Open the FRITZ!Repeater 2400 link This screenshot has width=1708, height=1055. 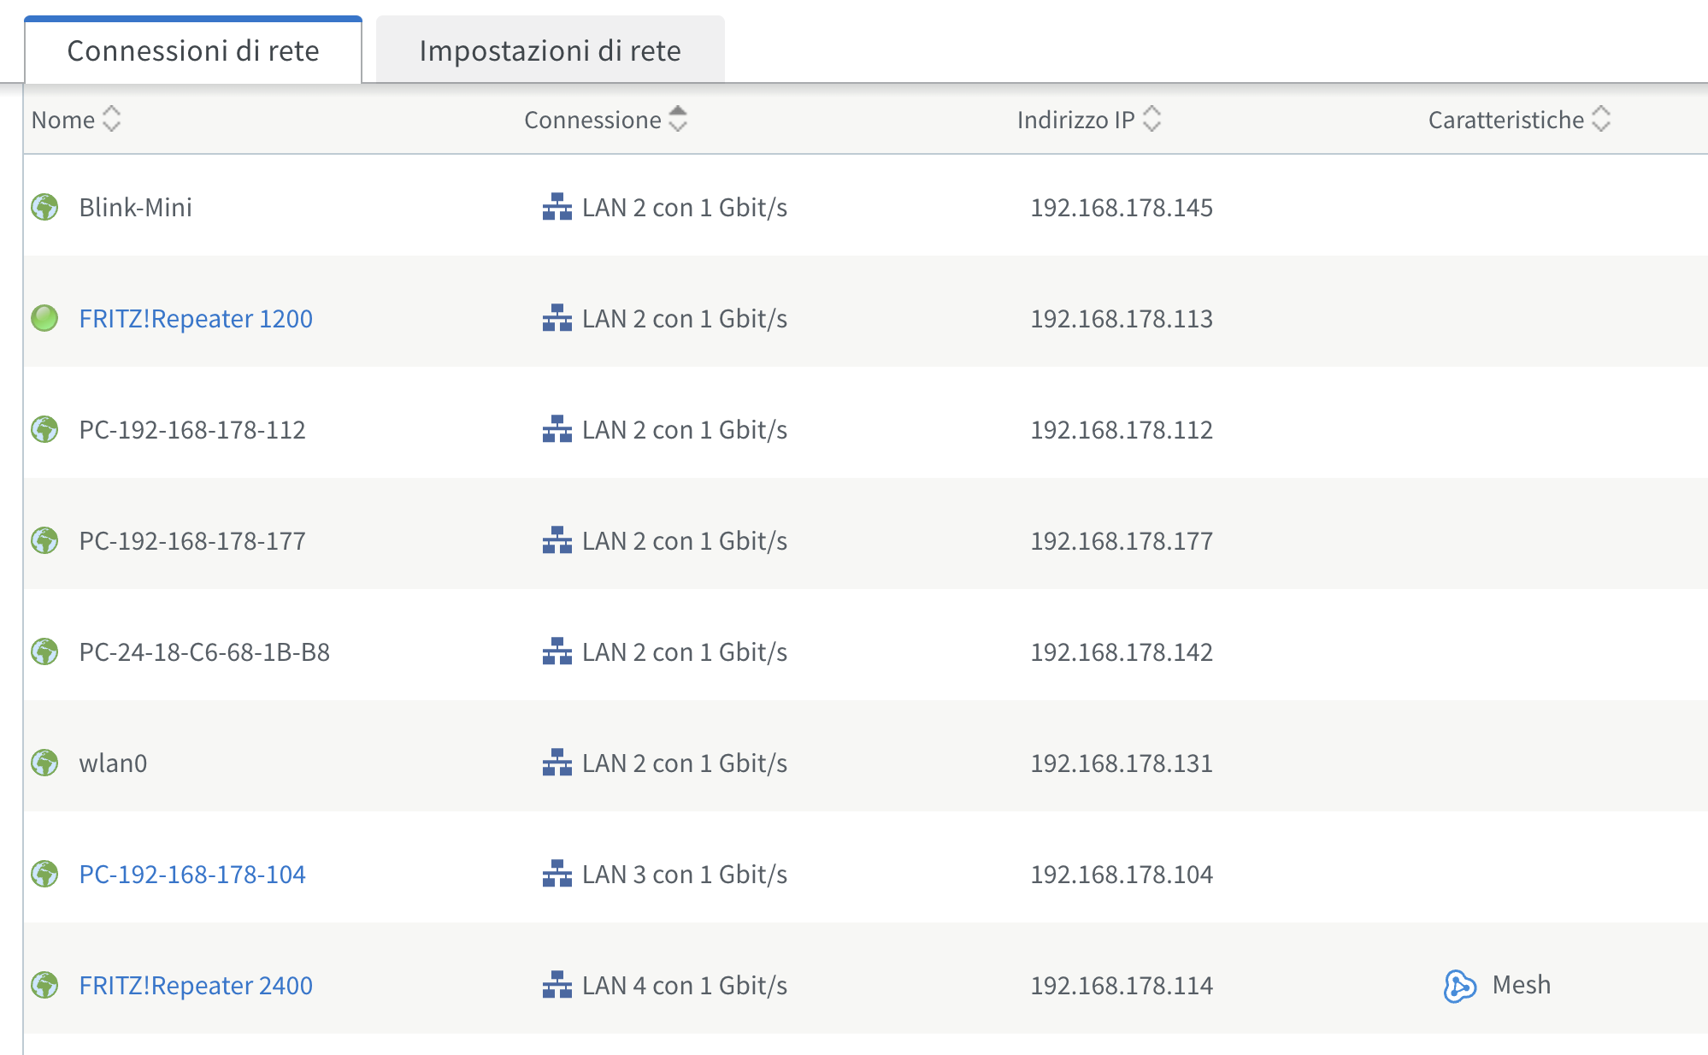196,985
